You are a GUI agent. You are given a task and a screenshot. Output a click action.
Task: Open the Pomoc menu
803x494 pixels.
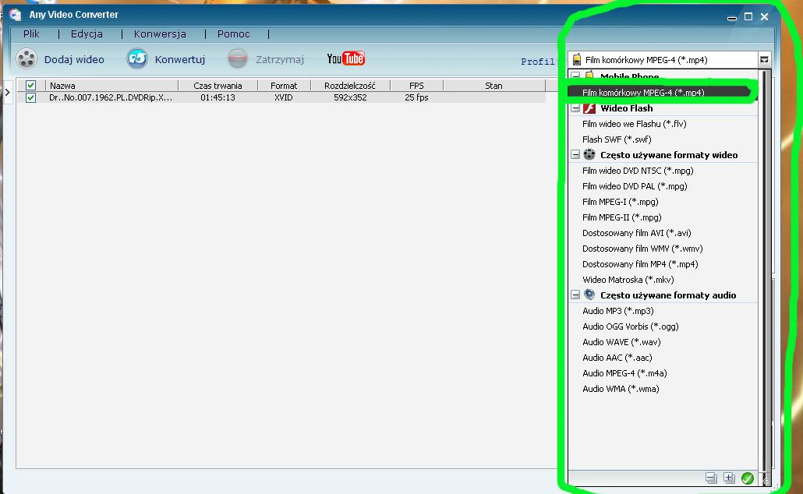(x=234, y=34)
